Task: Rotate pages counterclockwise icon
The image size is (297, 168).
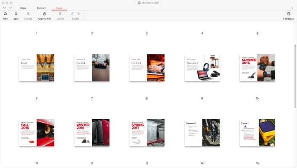Action: tap(72, 14)
